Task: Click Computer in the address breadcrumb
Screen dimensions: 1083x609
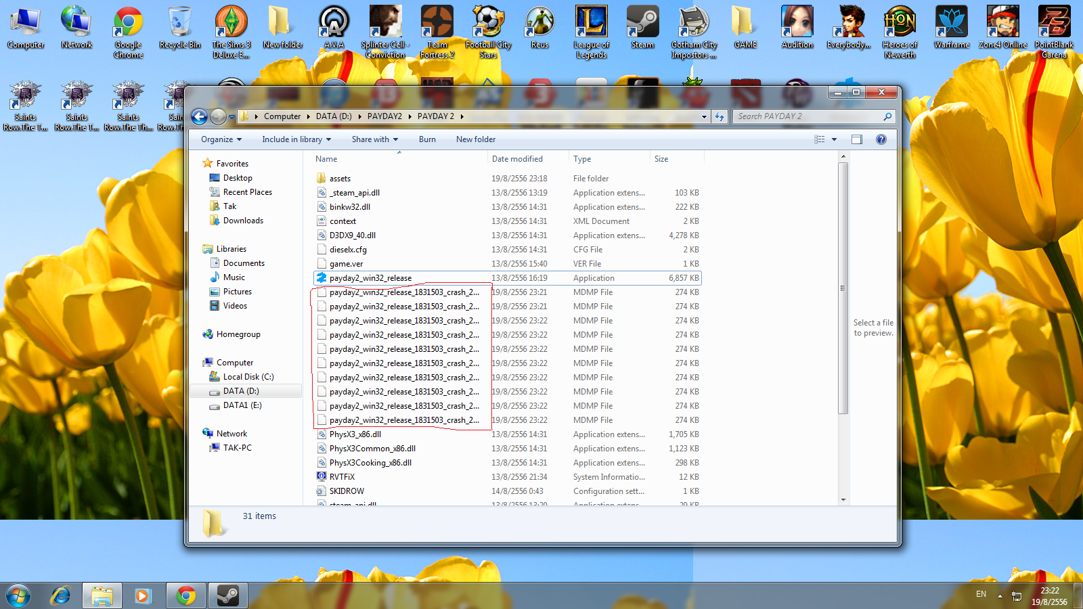Action: [282, 116]
